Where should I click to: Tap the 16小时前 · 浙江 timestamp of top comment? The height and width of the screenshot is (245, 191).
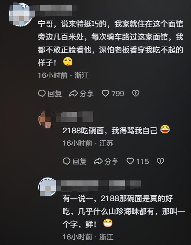tap(63, 75)
